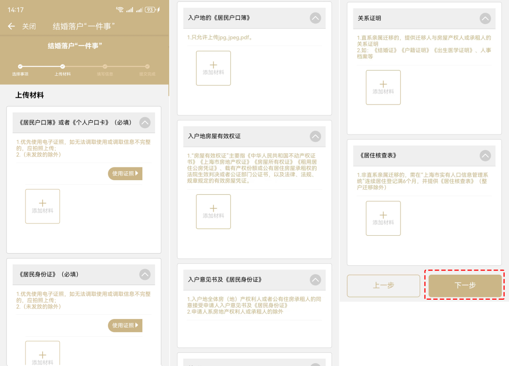Collapse the 入户地的《居民户口簿》 section

click(315, 18)
